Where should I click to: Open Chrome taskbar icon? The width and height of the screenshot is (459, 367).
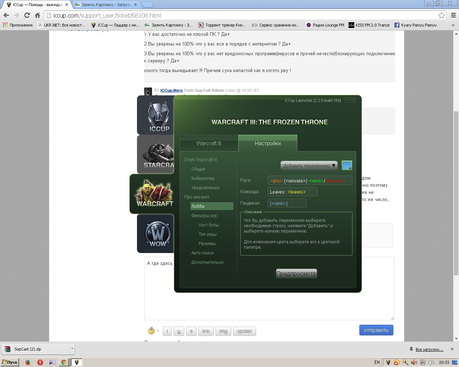point(64,362)
